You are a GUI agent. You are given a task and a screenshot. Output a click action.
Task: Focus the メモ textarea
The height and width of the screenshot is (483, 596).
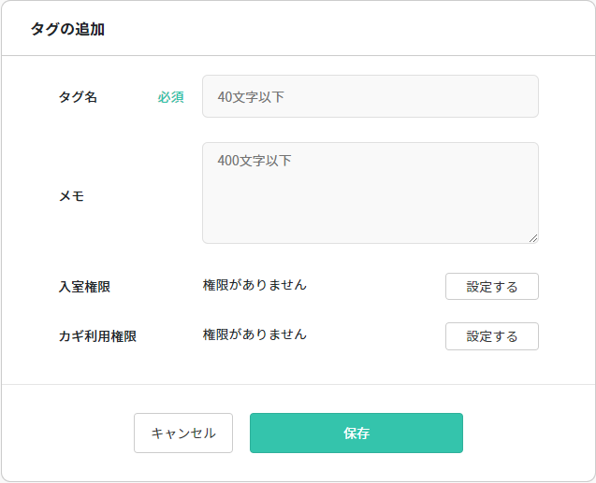(370, 192)
